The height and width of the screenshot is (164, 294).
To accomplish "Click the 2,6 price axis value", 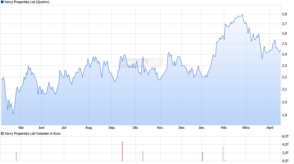I will click(x=284, y=33).
